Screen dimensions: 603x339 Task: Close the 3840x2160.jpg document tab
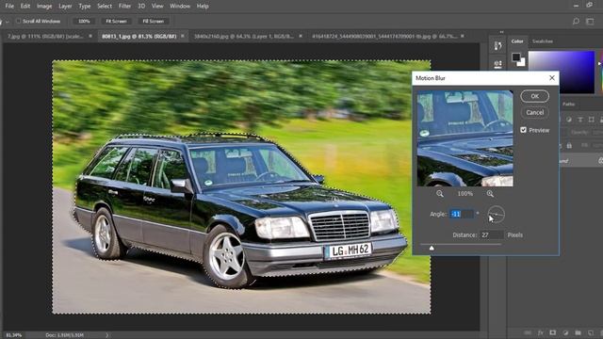[301, 36]
